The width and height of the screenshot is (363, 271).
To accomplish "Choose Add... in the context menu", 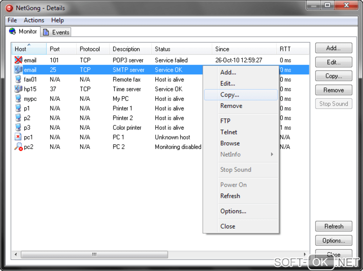I will (241, 72).
